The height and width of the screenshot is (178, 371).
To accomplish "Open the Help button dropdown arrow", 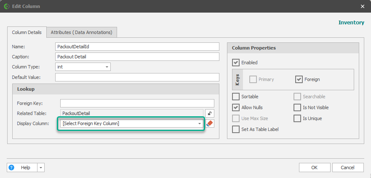I will (41, 168).
